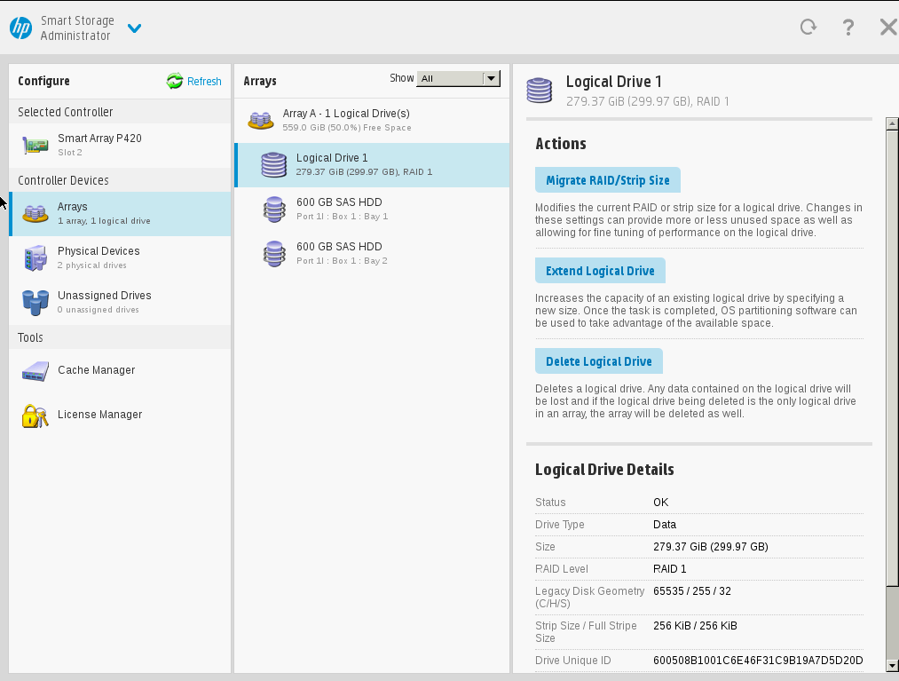Click the Logical Drive 1 header icon
Viewport: 899px width, 681px height.
click(x=539, y=91)
